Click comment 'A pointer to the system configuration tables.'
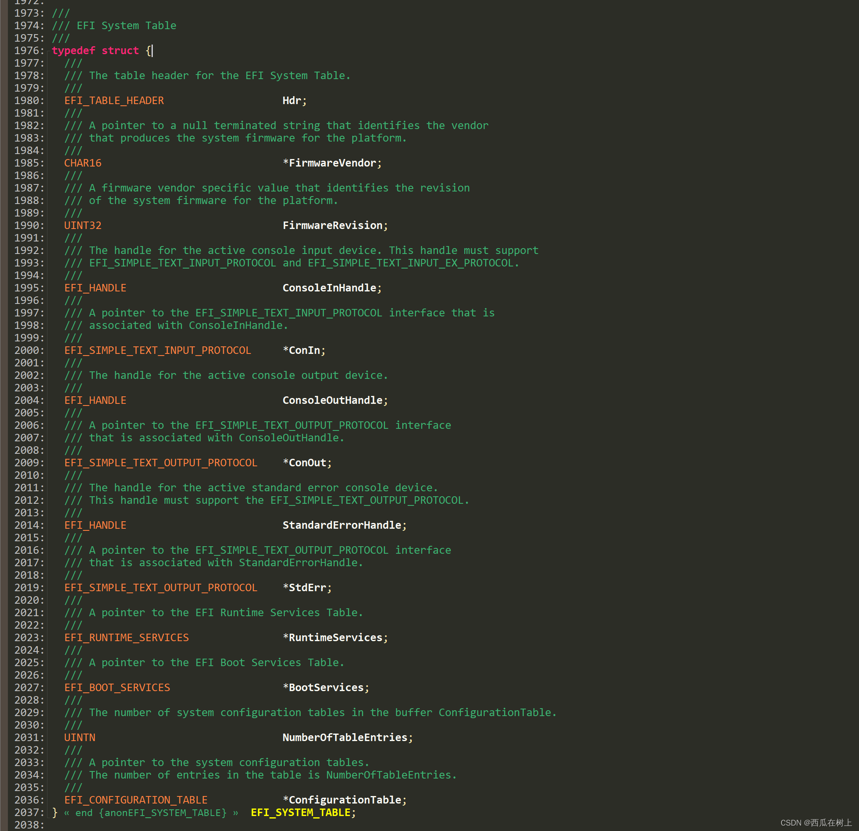The height and width of the screenshot is (831, 859). (x=229, y=763)
